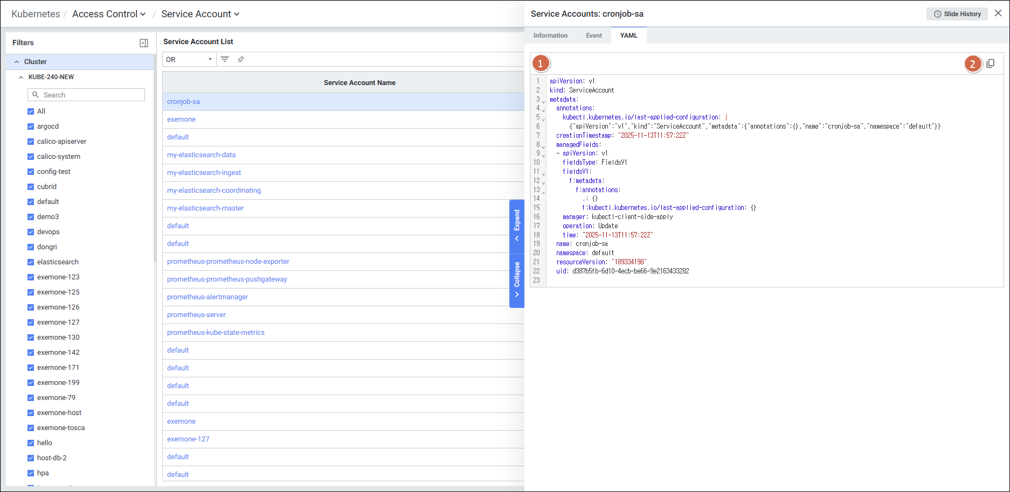The image size is (1010, 492).
Task: Switch to the Information tab
Action: click(x=550, y=36)
